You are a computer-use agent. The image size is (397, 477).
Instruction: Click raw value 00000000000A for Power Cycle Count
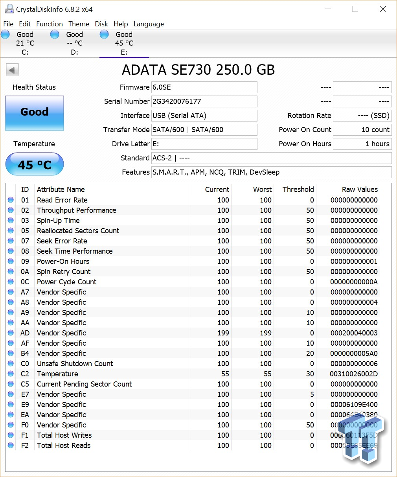(x=354, y=282)
